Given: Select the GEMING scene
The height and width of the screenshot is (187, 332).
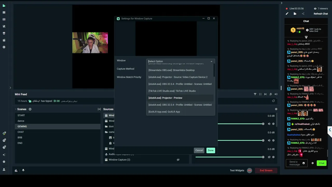Looking at the screenshot, I should [x=58, y=126].
